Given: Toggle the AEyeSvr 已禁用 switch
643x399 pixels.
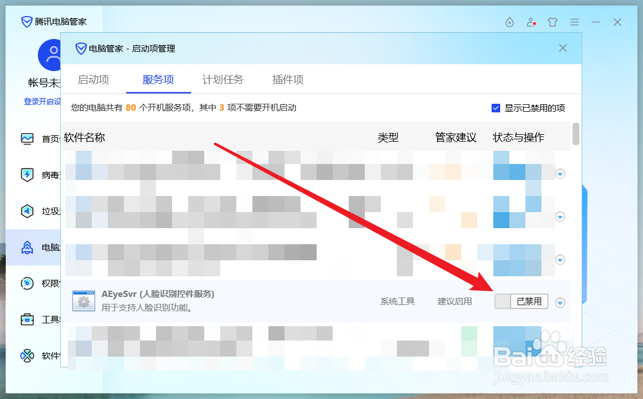Looking at the screenshot, I should tap(521, 302).
